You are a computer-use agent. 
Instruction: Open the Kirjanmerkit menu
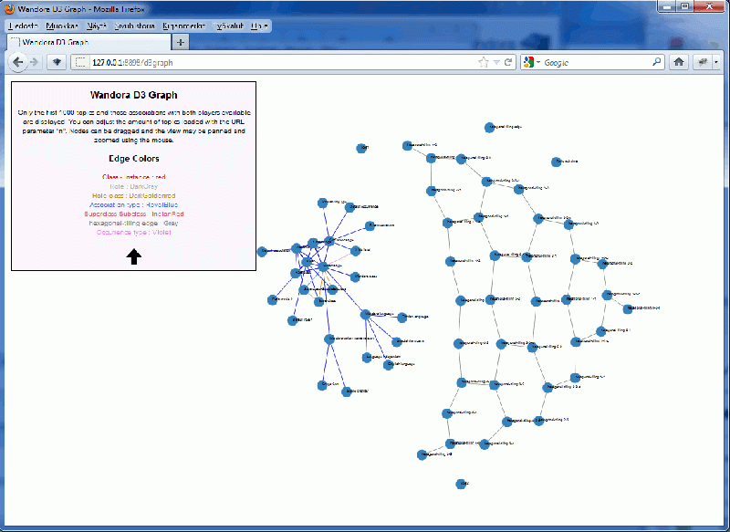(183, 26)
